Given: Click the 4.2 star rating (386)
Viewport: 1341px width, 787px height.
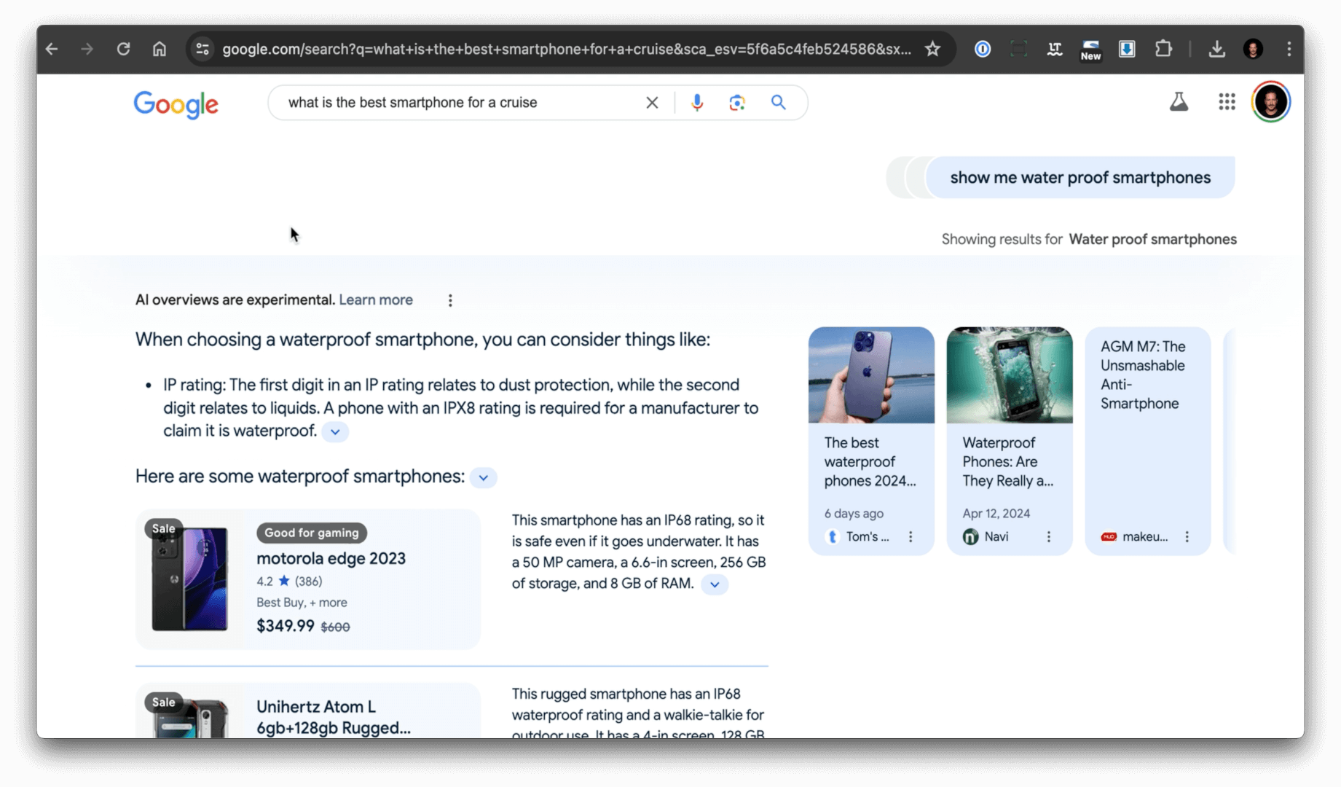Looking at the screenshot, I should 289,582.
